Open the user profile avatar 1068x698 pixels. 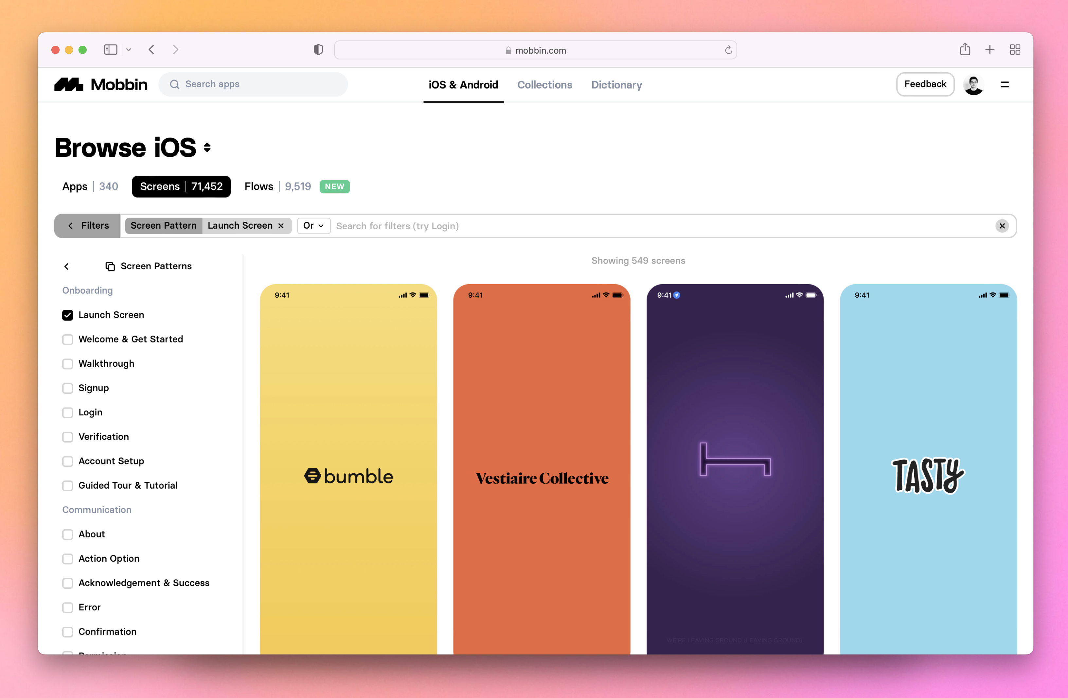tap(973, 84)
